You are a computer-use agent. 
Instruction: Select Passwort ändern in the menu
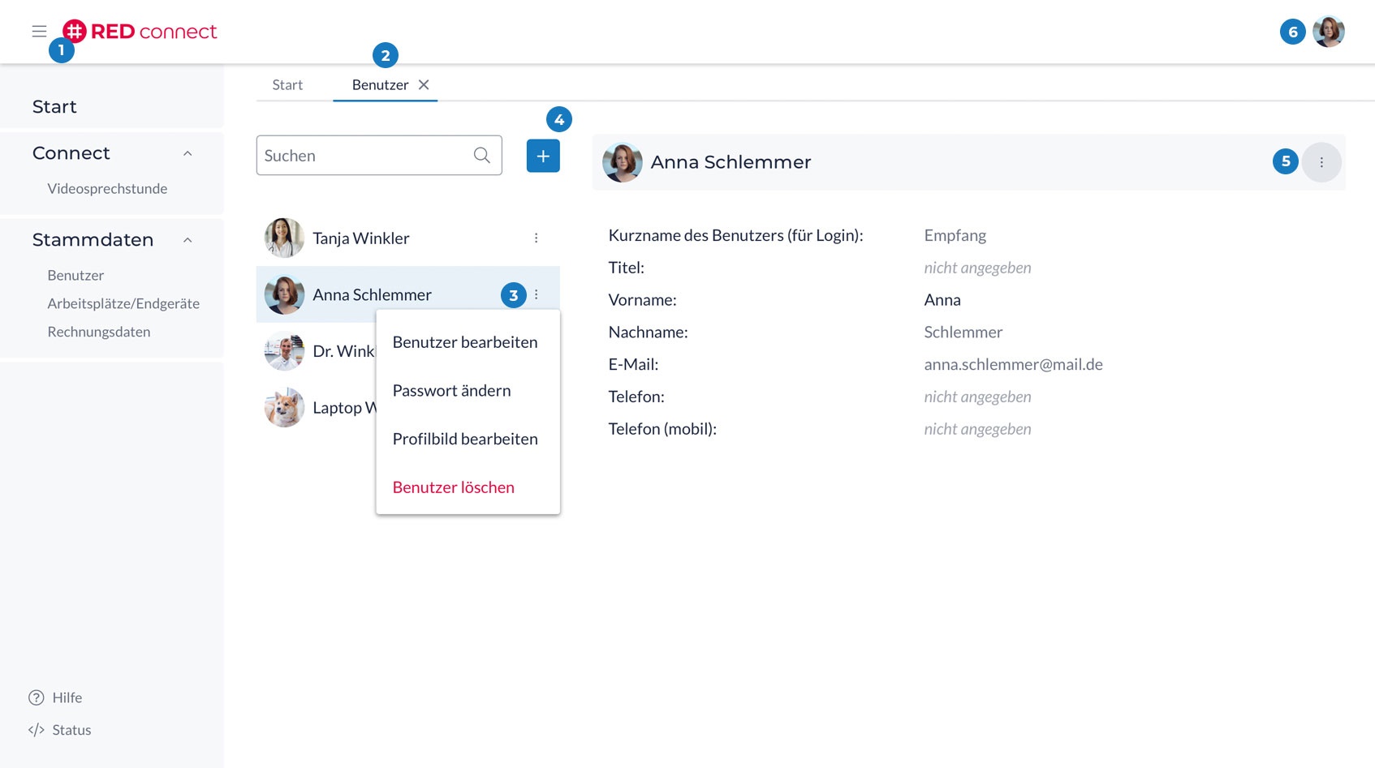coord(452,391)
